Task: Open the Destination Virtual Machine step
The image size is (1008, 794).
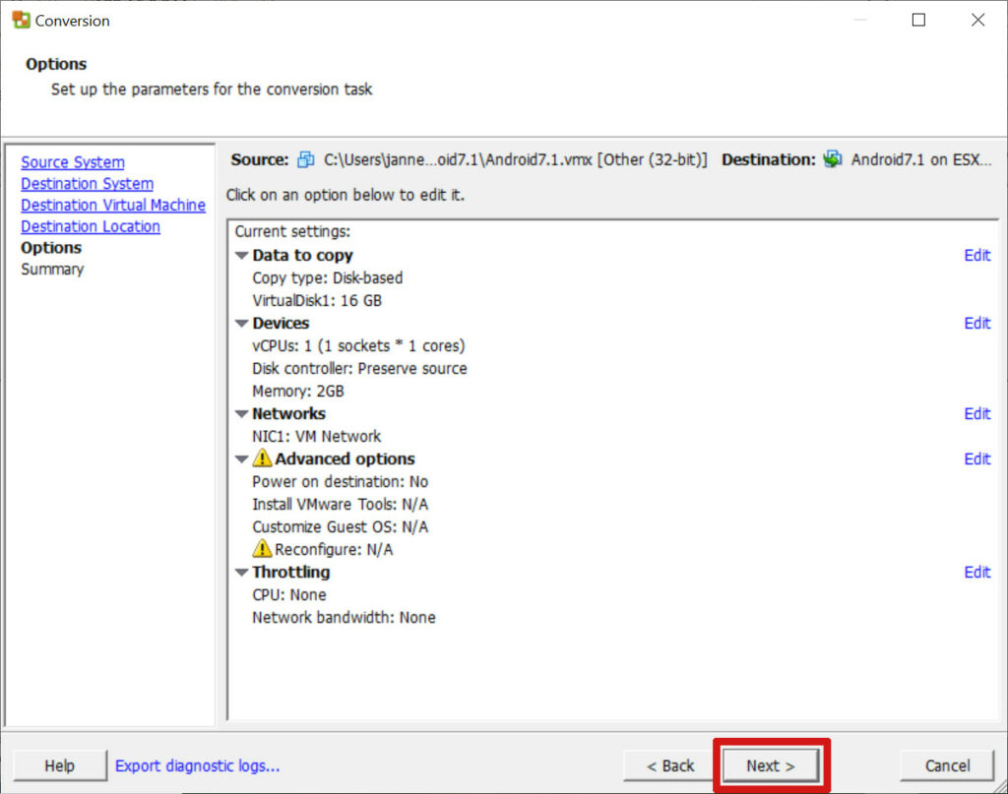Action: pyautogui.click(x=113, y=205)
